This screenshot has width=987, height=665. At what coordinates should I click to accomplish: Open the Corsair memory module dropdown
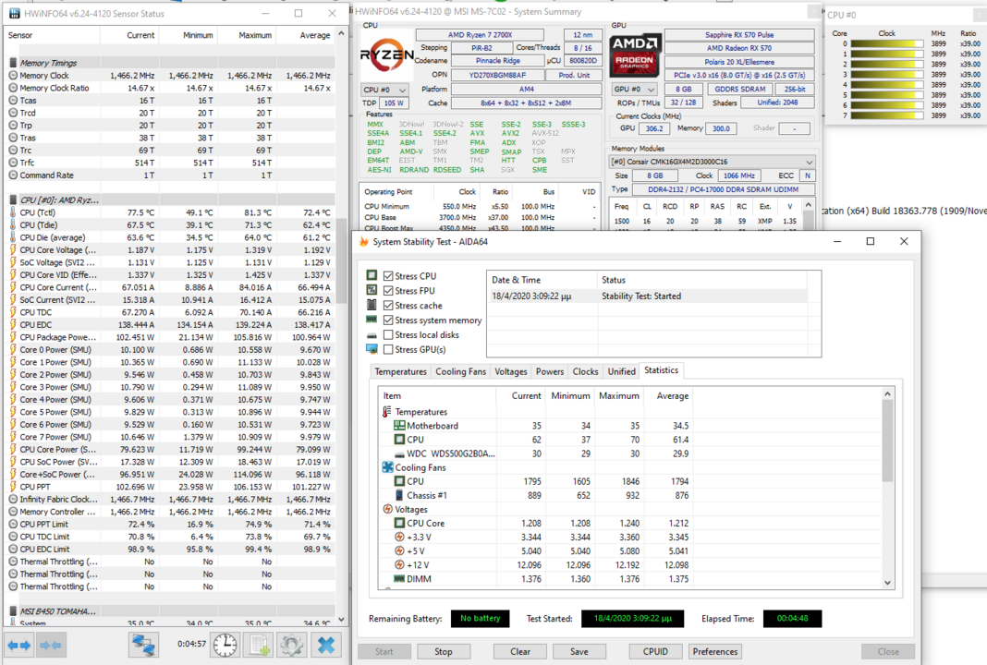point(713,162)
